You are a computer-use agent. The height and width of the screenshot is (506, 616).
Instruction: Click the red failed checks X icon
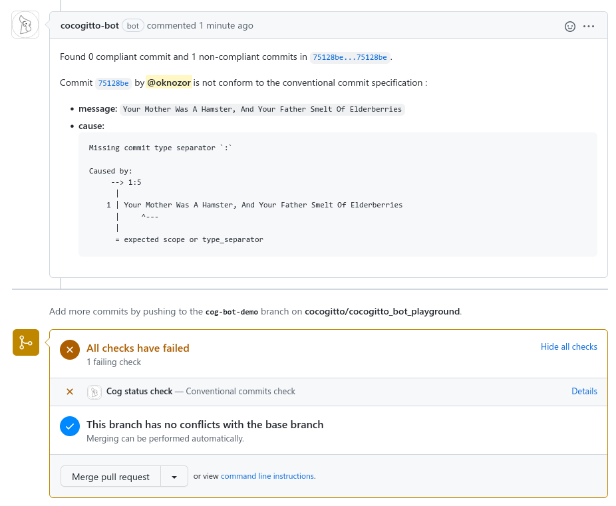tap(70, 349)
